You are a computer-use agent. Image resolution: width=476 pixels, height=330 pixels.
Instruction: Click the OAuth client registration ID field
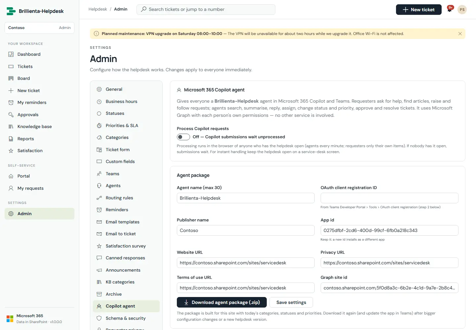pos(389,198)
